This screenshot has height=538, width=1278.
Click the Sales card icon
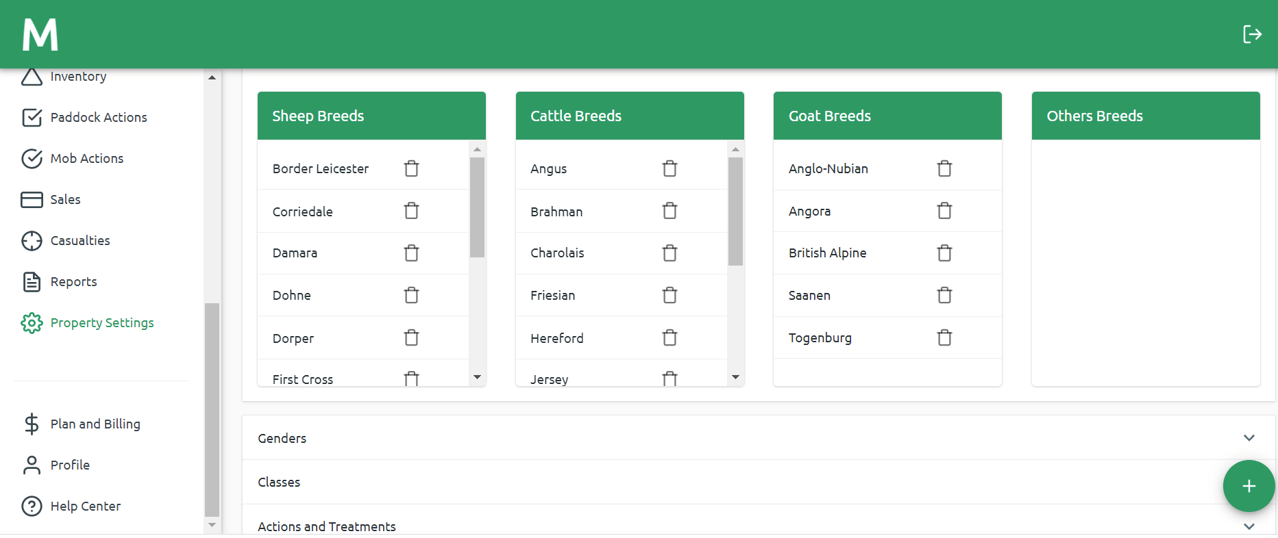(x=32, y=200)
